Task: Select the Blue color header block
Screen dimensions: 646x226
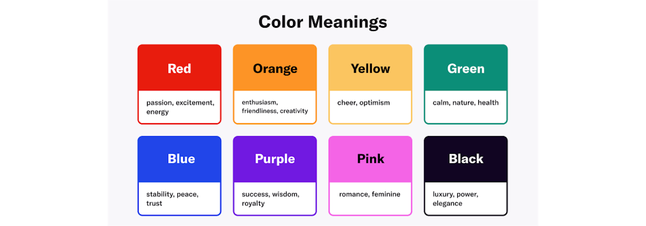Action: [179, 159]
